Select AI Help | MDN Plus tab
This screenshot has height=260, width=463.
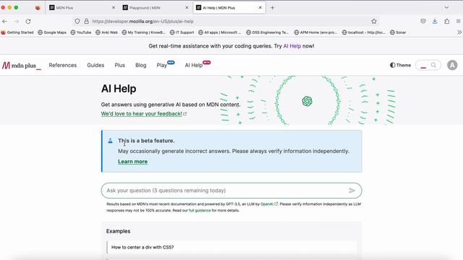pos(229,8)
